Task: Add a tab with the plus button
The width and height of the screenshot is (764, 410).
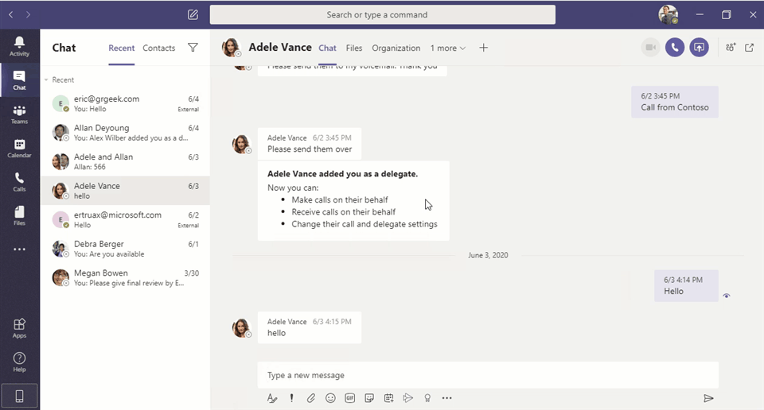Action: coord(483,48)
